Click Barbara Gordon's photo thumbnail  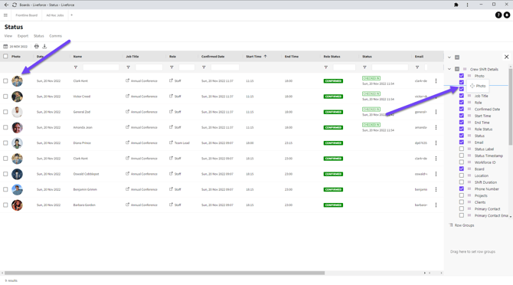17,205
